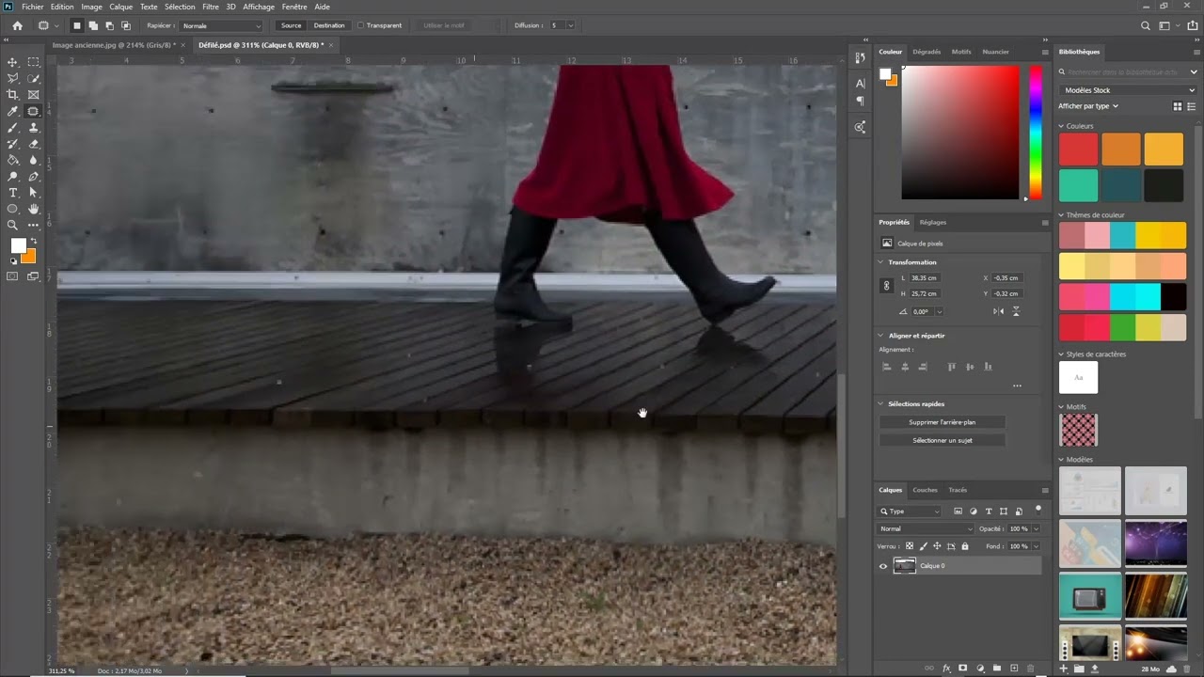Open the Filtre menu
Screen dimensions: 1204x677
tap(211, 7)
